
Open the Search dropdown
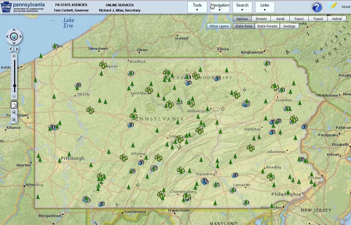242,7
